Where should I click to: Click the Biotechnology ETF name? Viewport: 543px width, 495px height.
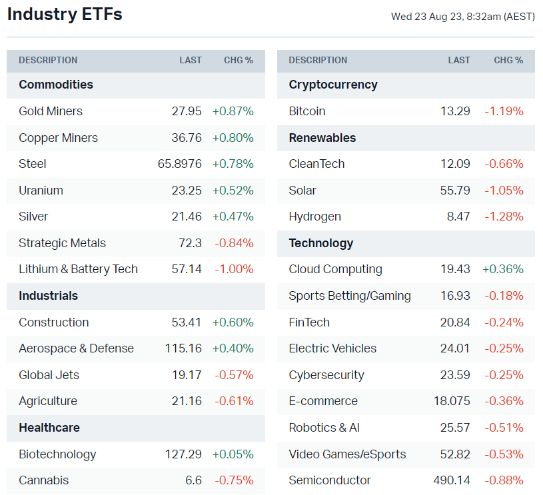pyautogui.click(x=57, y=454)
